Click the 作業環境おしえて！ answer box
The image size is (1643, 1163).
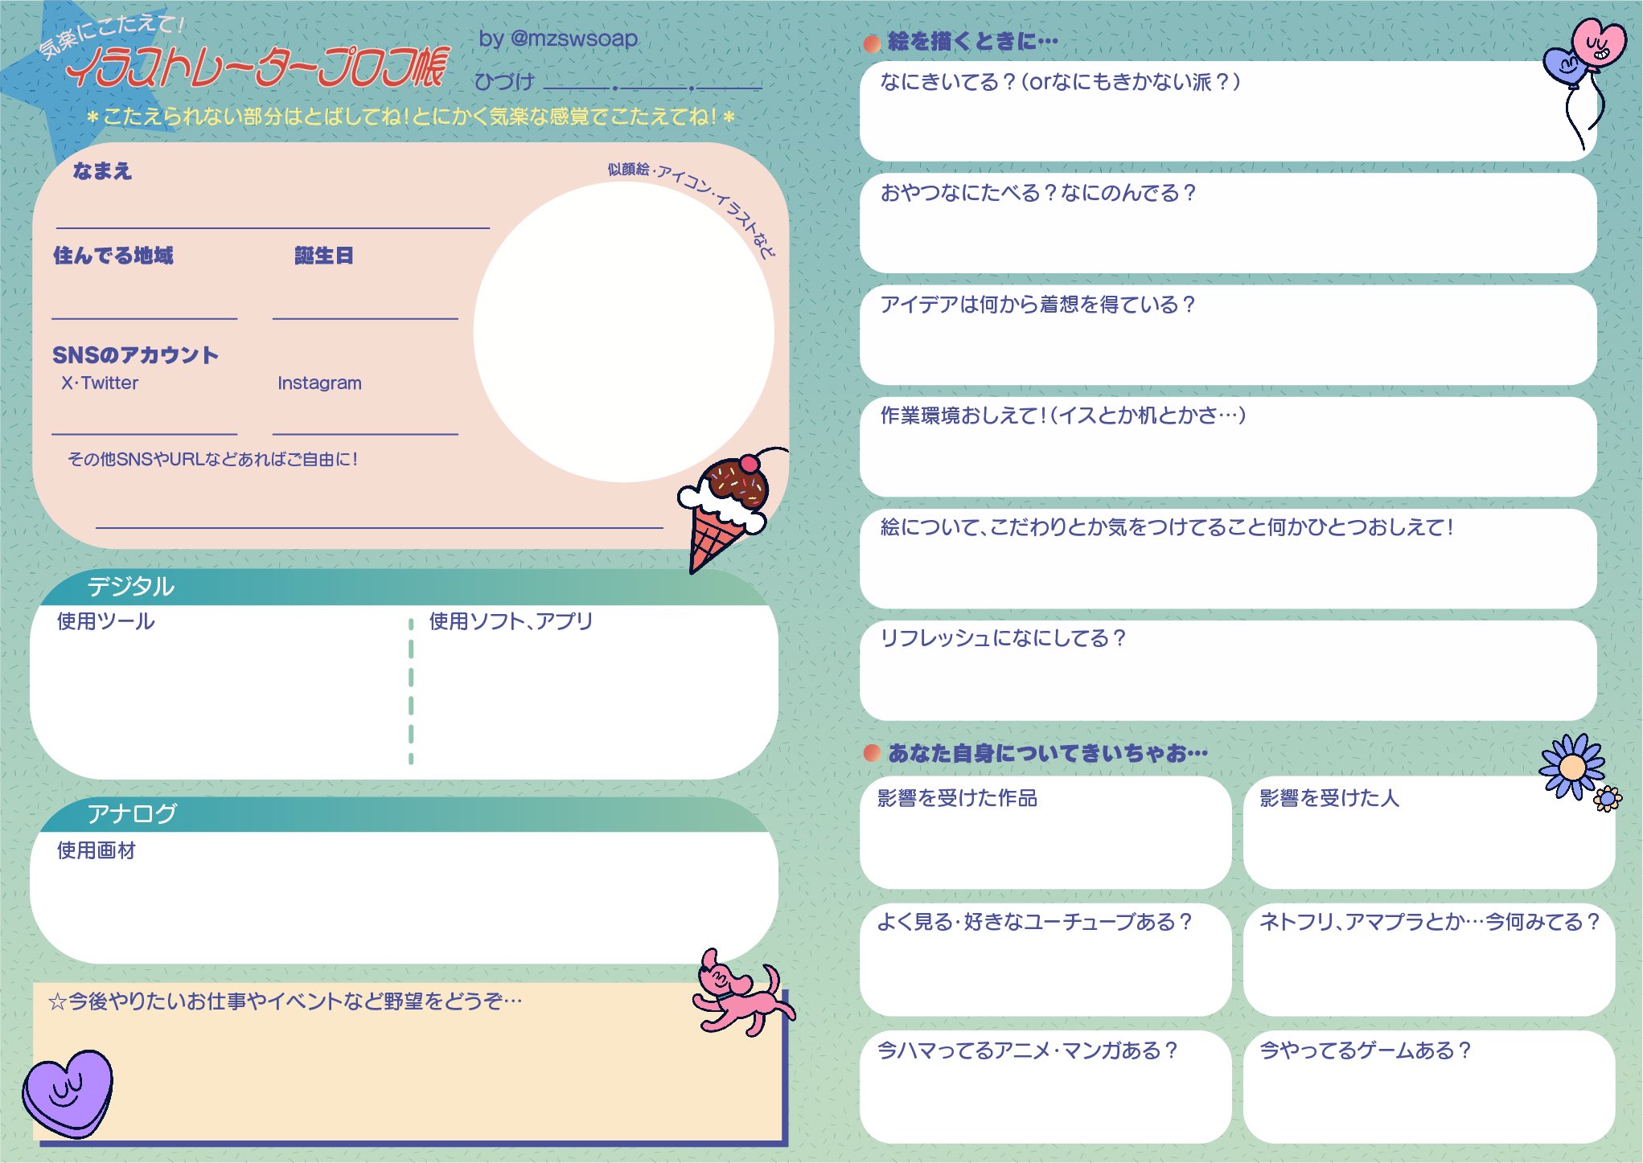click(x=1228, y=446)
